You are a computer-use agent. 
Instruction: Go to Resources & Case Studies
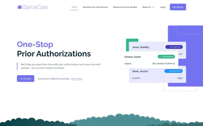click(125, 7)
